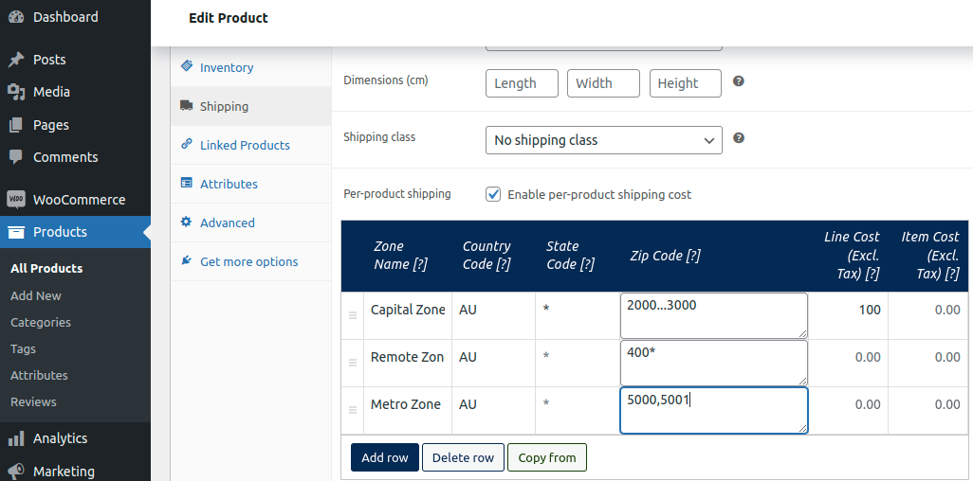Click the Length dimension input field

[522, 83]
